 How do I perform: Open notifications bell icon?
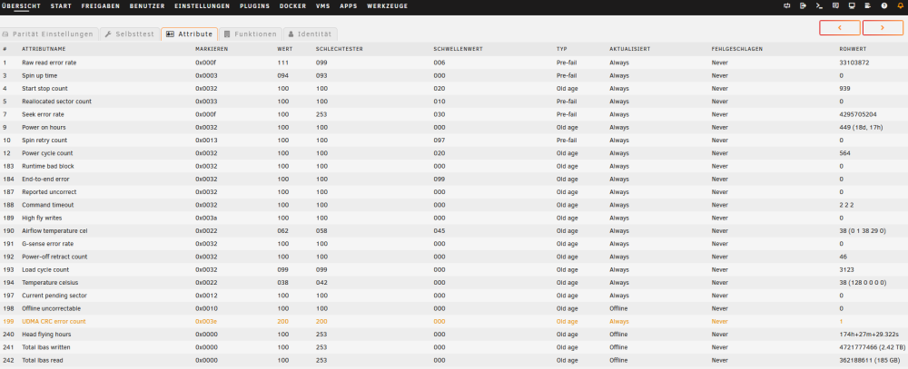900,5
